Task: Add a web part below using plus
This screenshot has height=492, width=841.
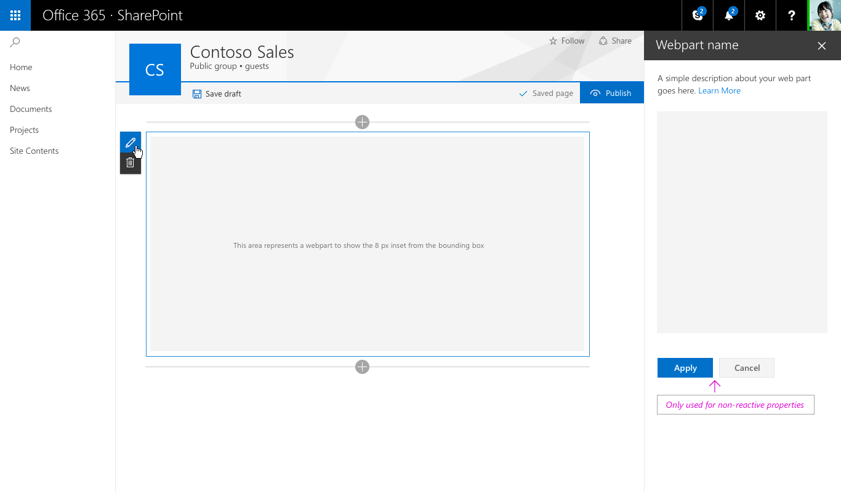Action: point(362,367)
